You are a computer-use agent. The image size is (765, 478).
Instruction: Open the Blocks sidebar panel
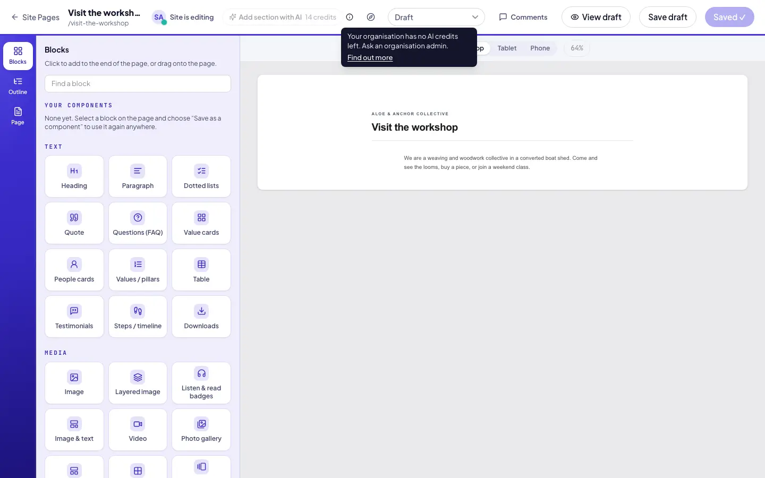click(18, 56)
